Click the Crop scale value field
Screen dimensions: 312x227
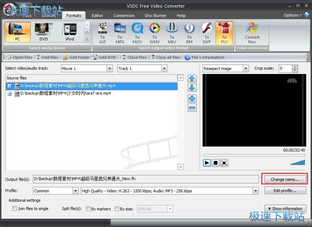(285, 69)
